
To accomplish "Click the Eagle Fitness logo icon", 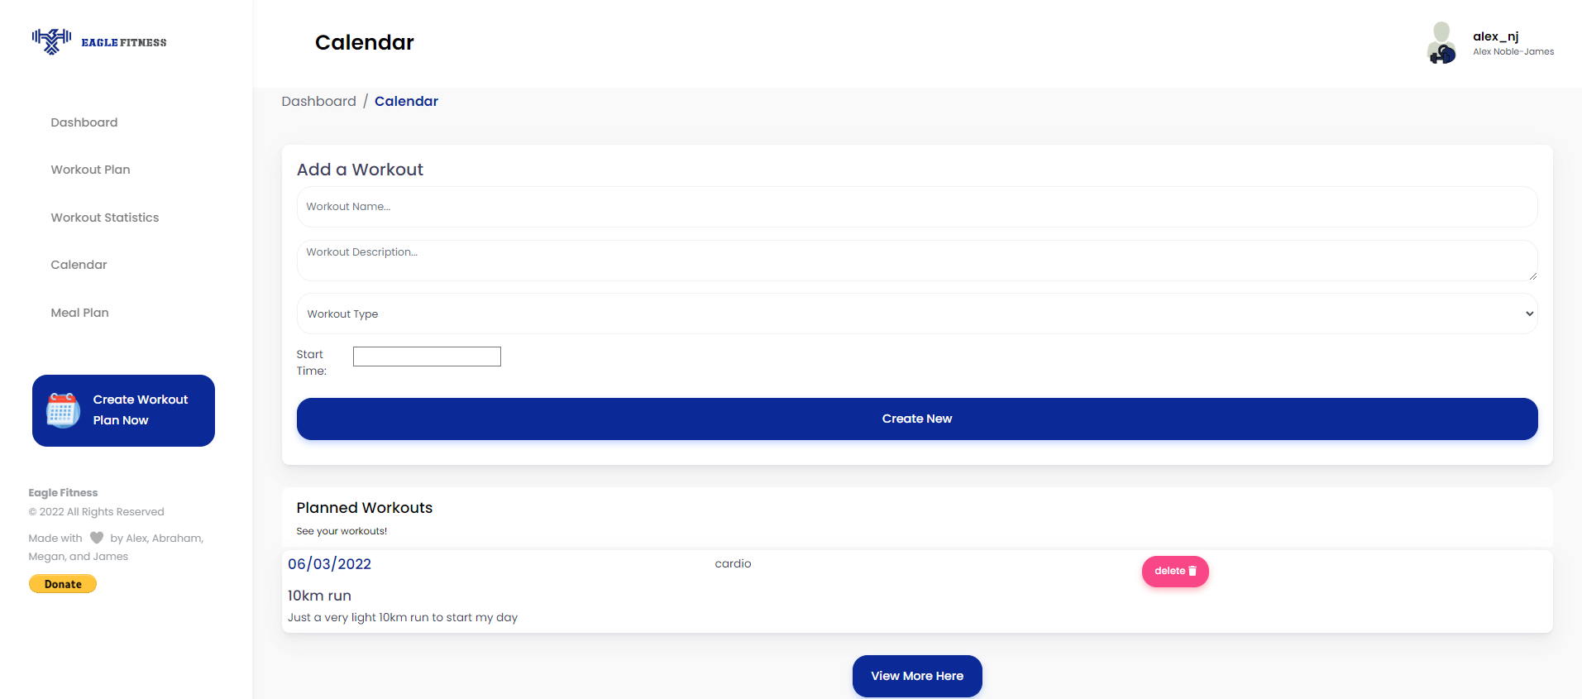I will tap(51, 41).
